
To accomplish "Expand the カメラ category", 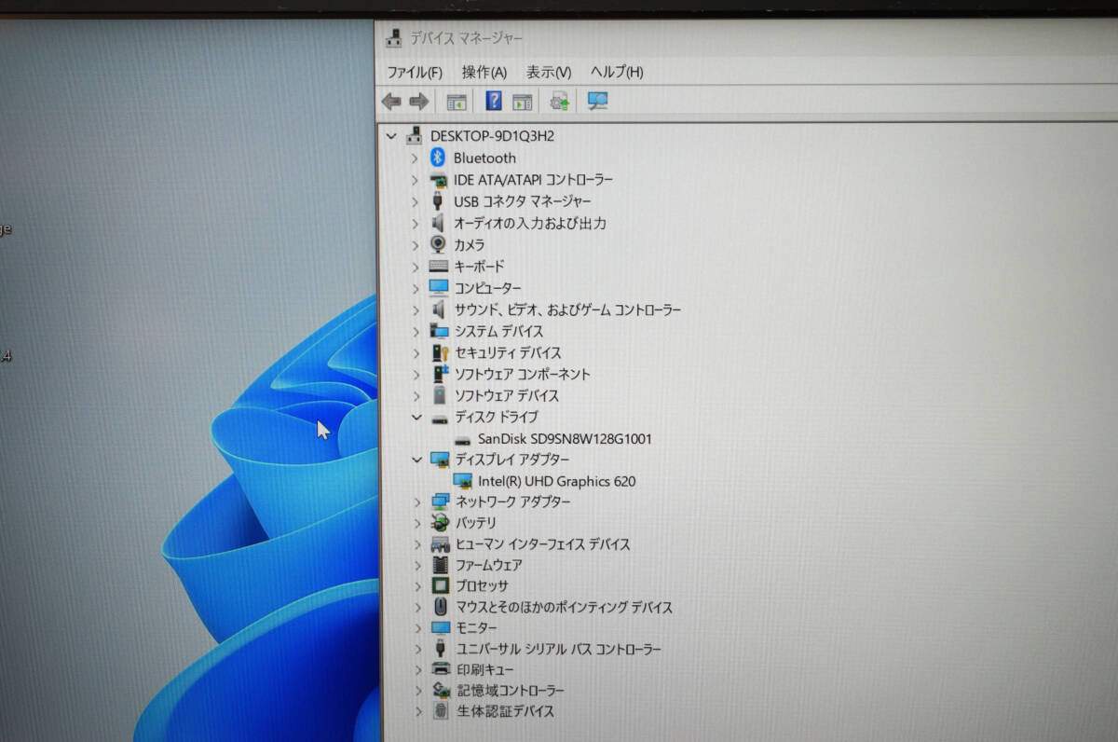I will tap(415, 245).
